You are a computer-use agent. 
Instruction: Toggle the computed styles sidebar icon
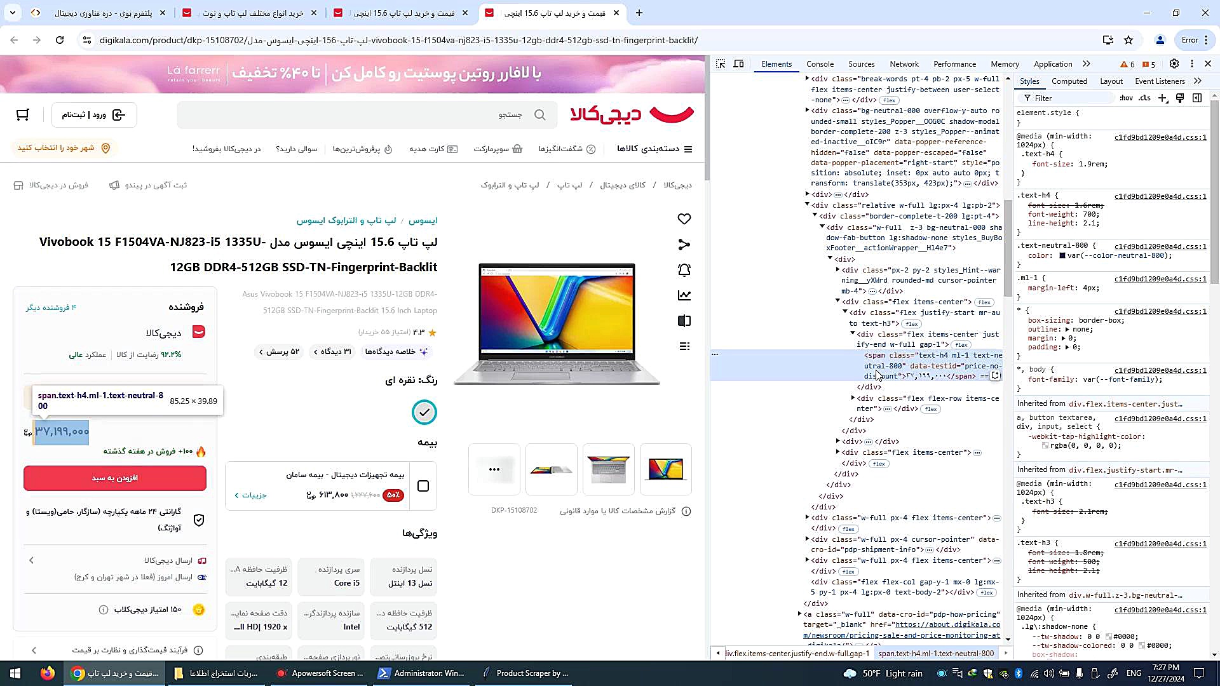coord(1197,98)
